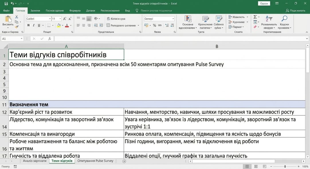
Task: Open the font color dropdown arrow
Action: coord(71,25)
